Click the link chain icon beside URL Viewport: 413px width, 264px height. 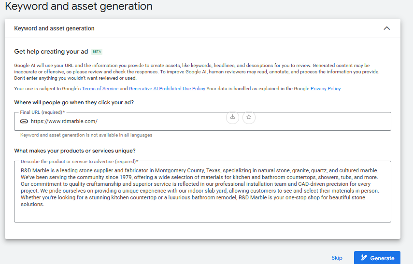(24, 121)
